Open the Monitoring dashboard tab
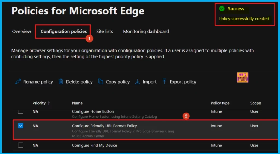 pyautogui.click(x=146, y=31)
